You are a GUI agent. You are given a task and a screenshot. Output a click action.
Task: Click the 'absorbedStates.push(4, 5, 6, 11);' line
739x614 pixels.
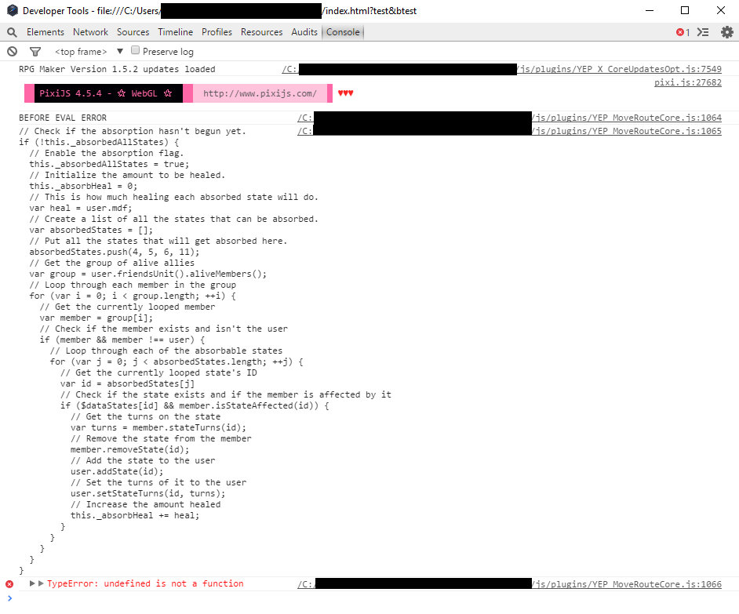(x=114, y=252)
